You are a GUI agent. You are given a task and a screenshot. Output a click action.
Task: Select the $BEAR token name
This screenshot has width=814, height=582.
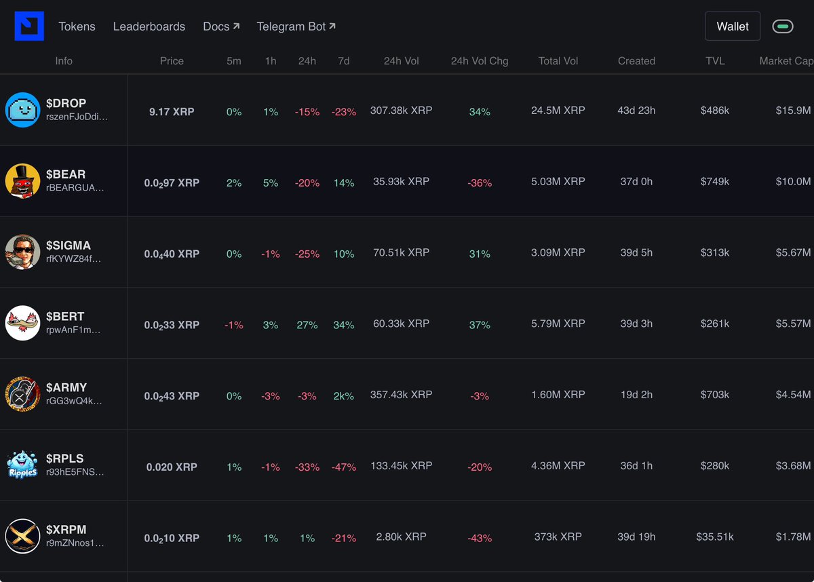66,174
